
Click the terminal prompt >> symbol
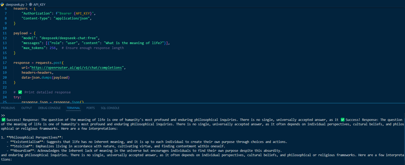click(x=3, y=115)
